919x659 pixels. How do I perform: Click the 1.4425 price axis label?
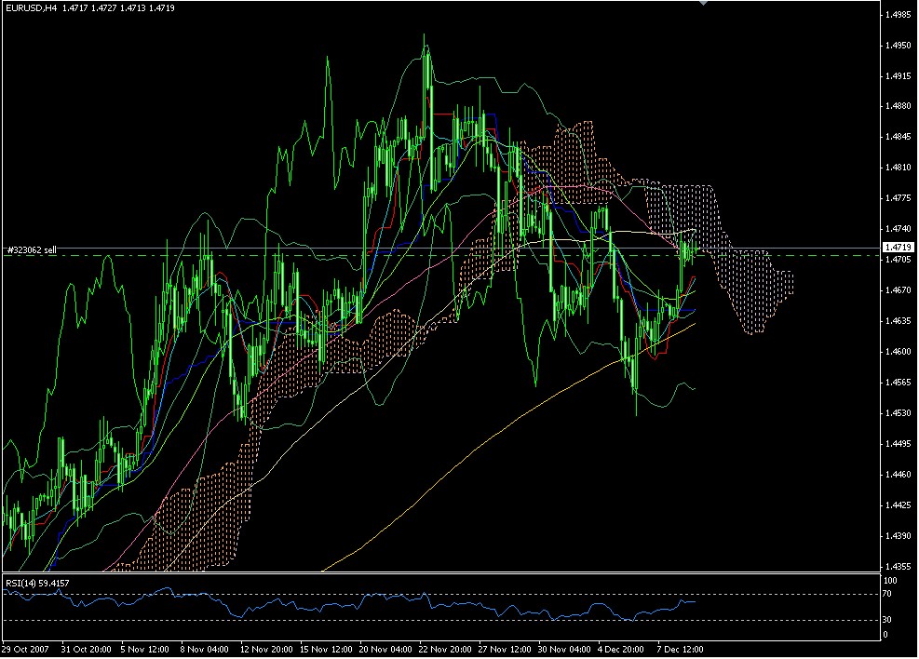(899, 504)
